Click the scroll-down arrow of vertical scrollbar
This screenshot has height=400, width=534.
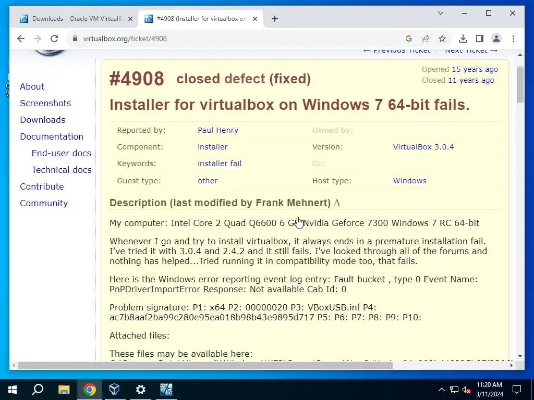(x=520, y=356)
